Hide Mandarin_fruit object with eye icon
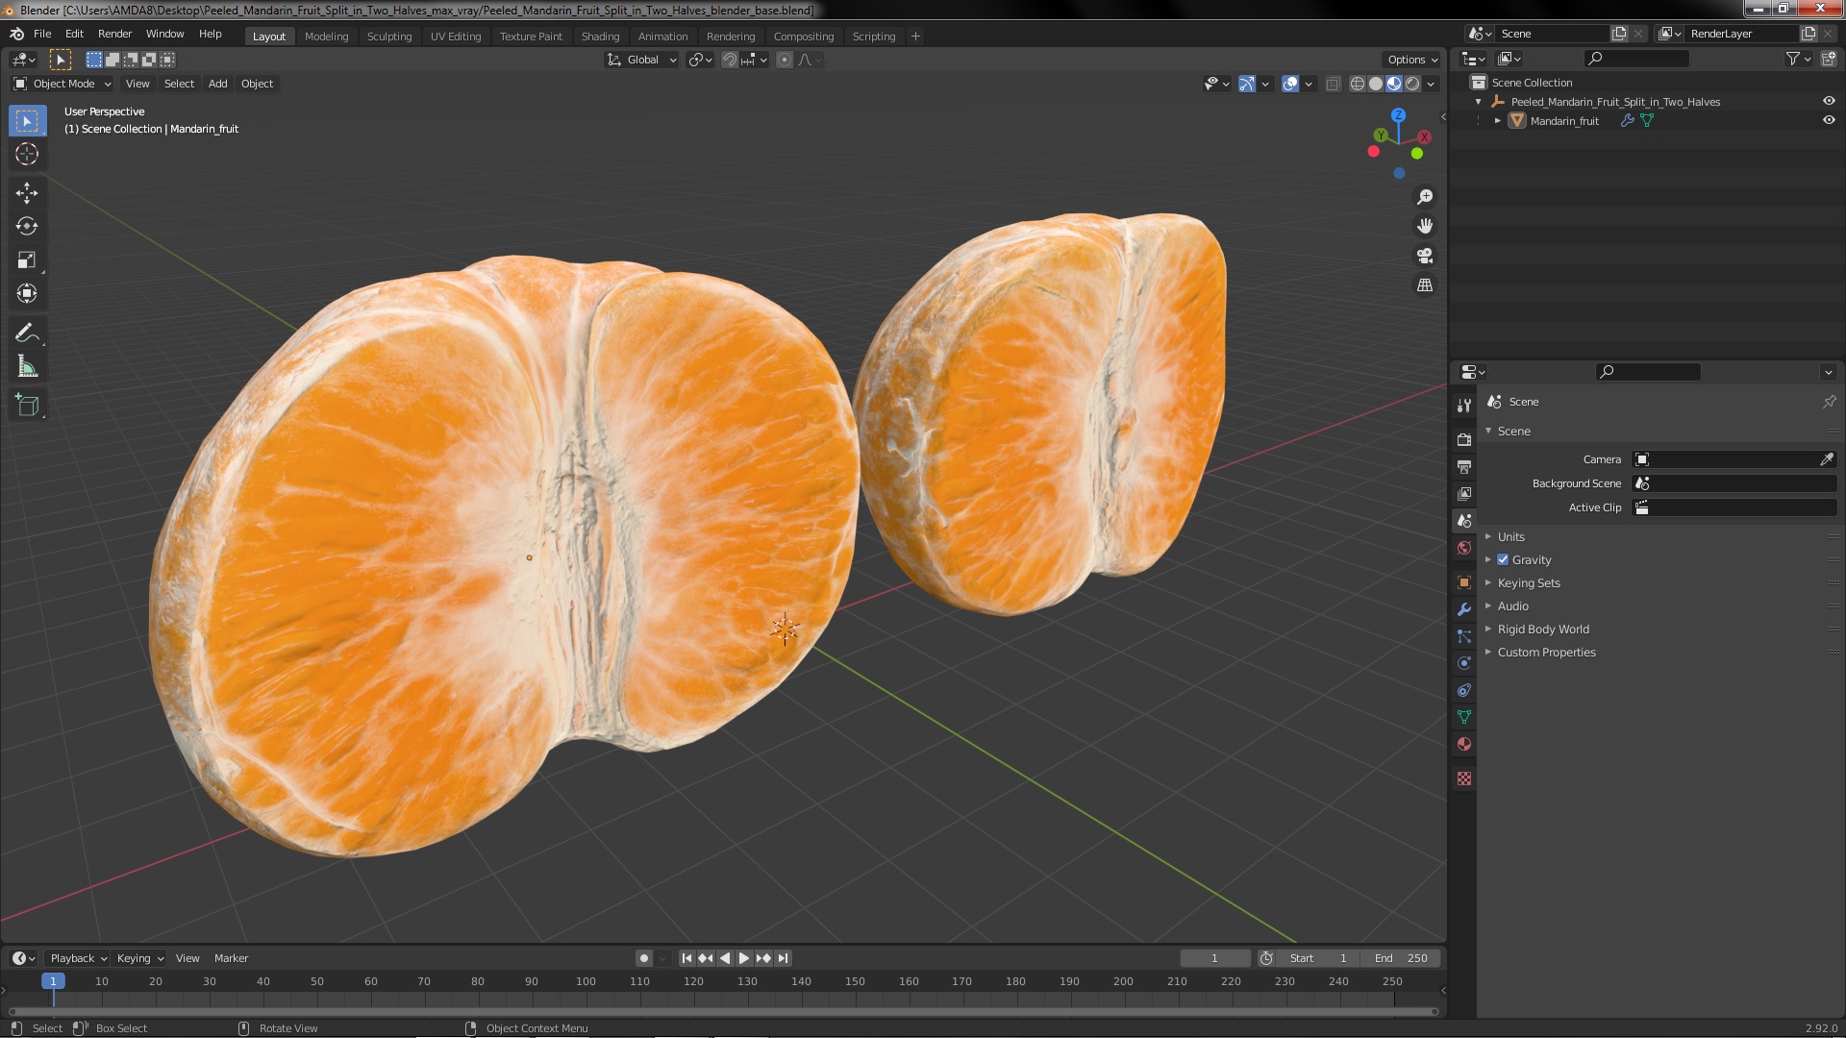Screen dimensions: 1846x1038 point(1829,121)
